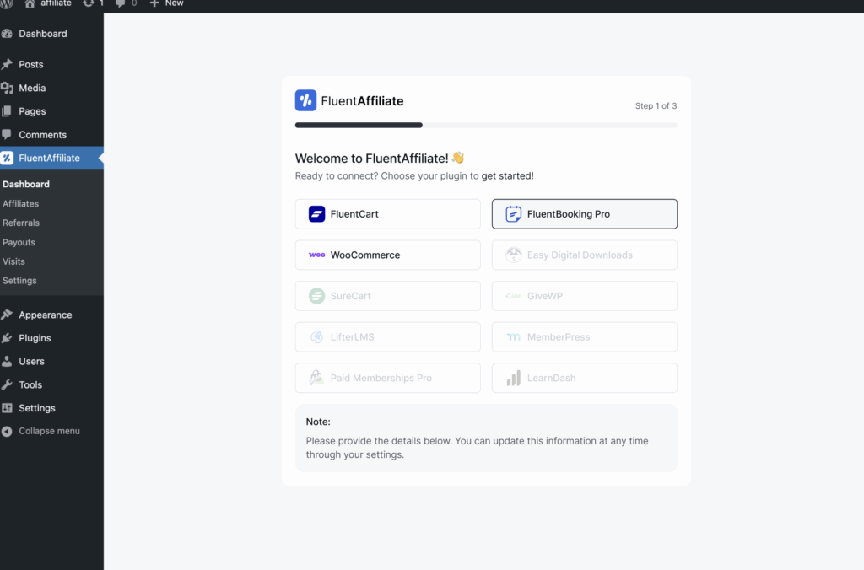Image resolution: width=864 pixels, height=570 pixels.
Task: Open the pending updates icon in admin bar
Action: coord(93,3)
